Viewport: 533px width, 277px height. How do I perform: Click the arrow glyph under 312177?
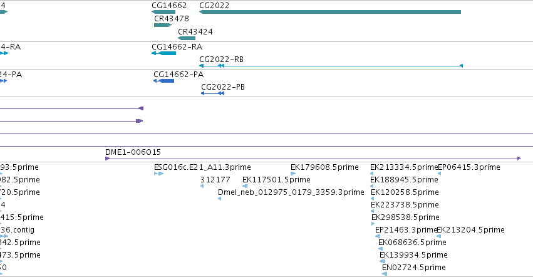(x=202, y=186)
